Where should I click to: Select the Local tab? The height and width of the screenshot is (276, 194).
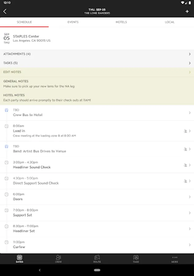click(x=169, y=22)
